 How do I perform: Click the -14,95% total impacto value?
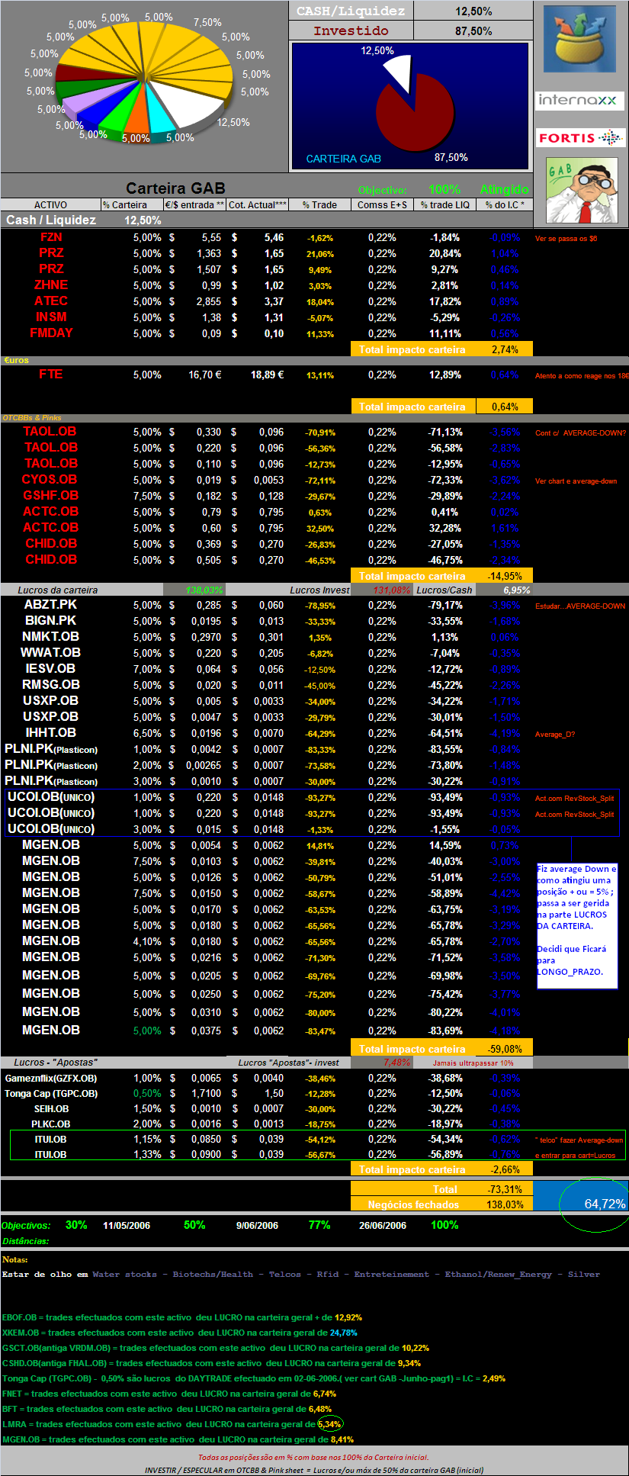click(505, 576)
